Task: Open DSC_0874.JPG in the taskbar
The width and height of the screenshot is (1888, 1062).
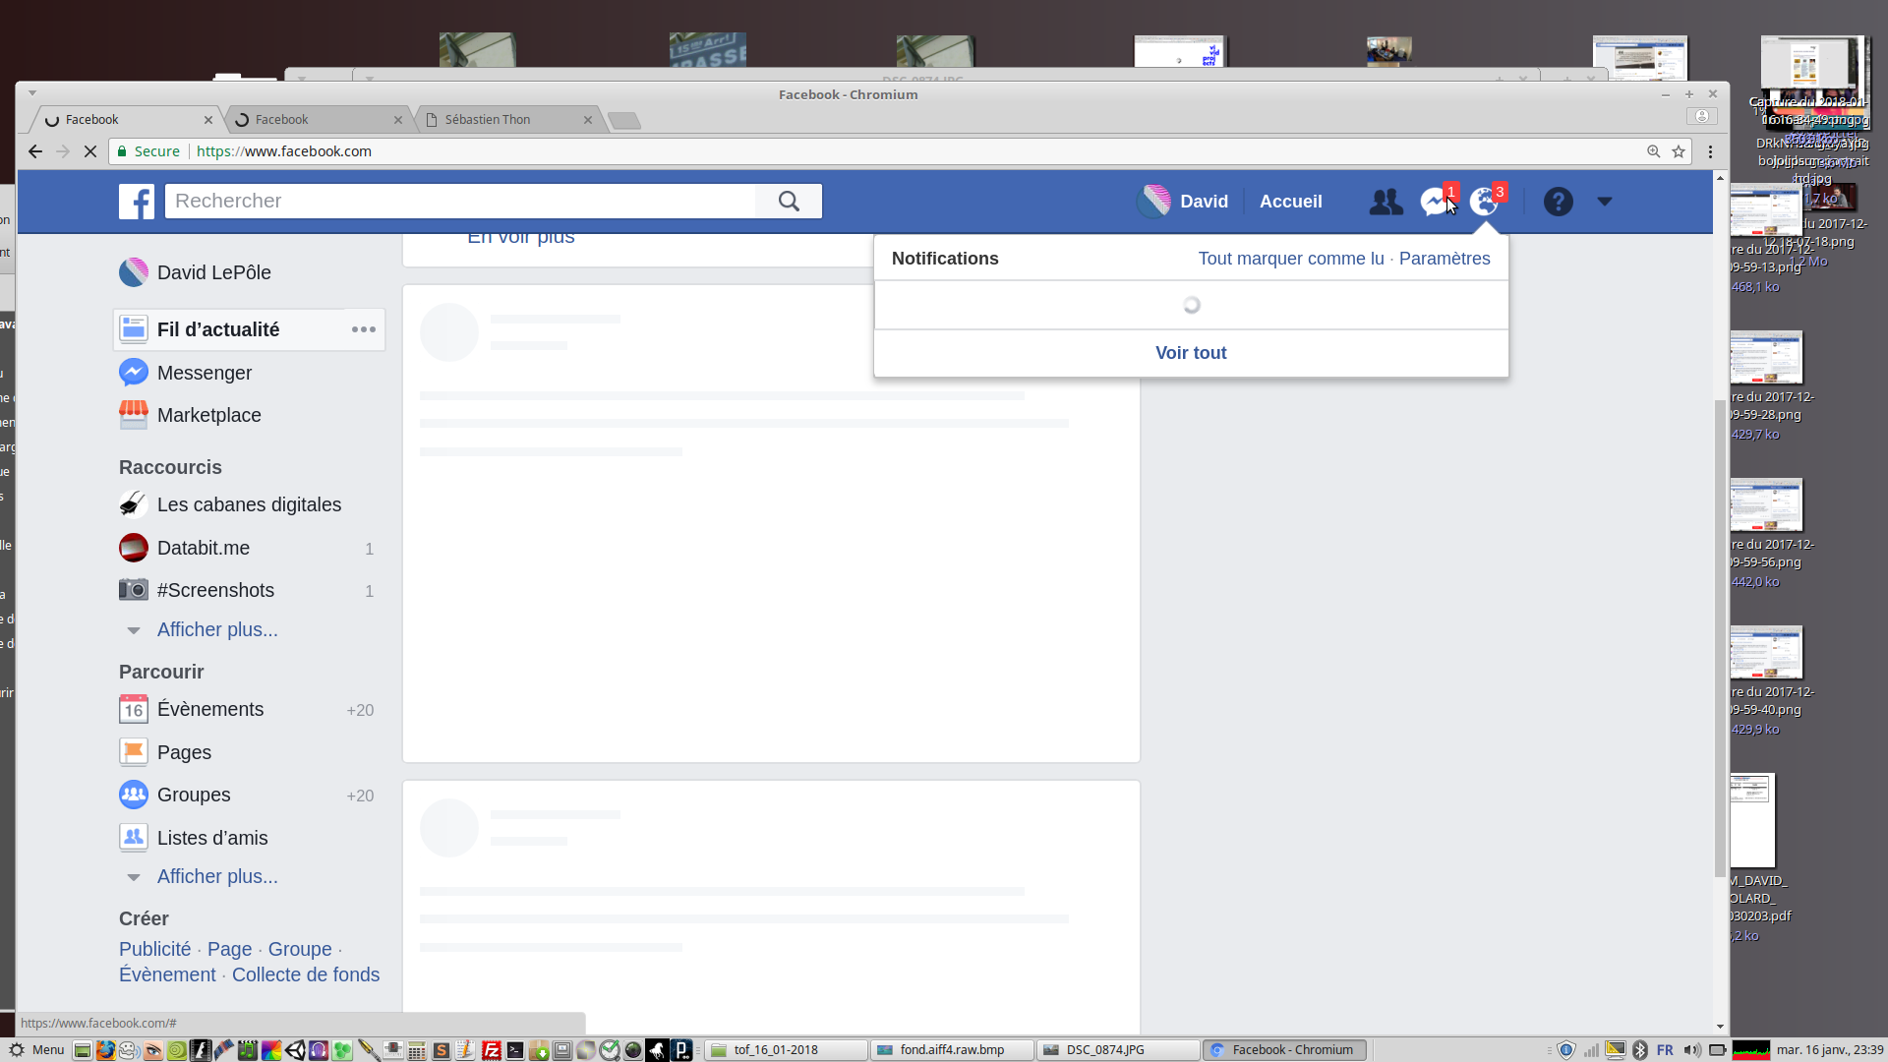Action: tap(1117, 1050)
